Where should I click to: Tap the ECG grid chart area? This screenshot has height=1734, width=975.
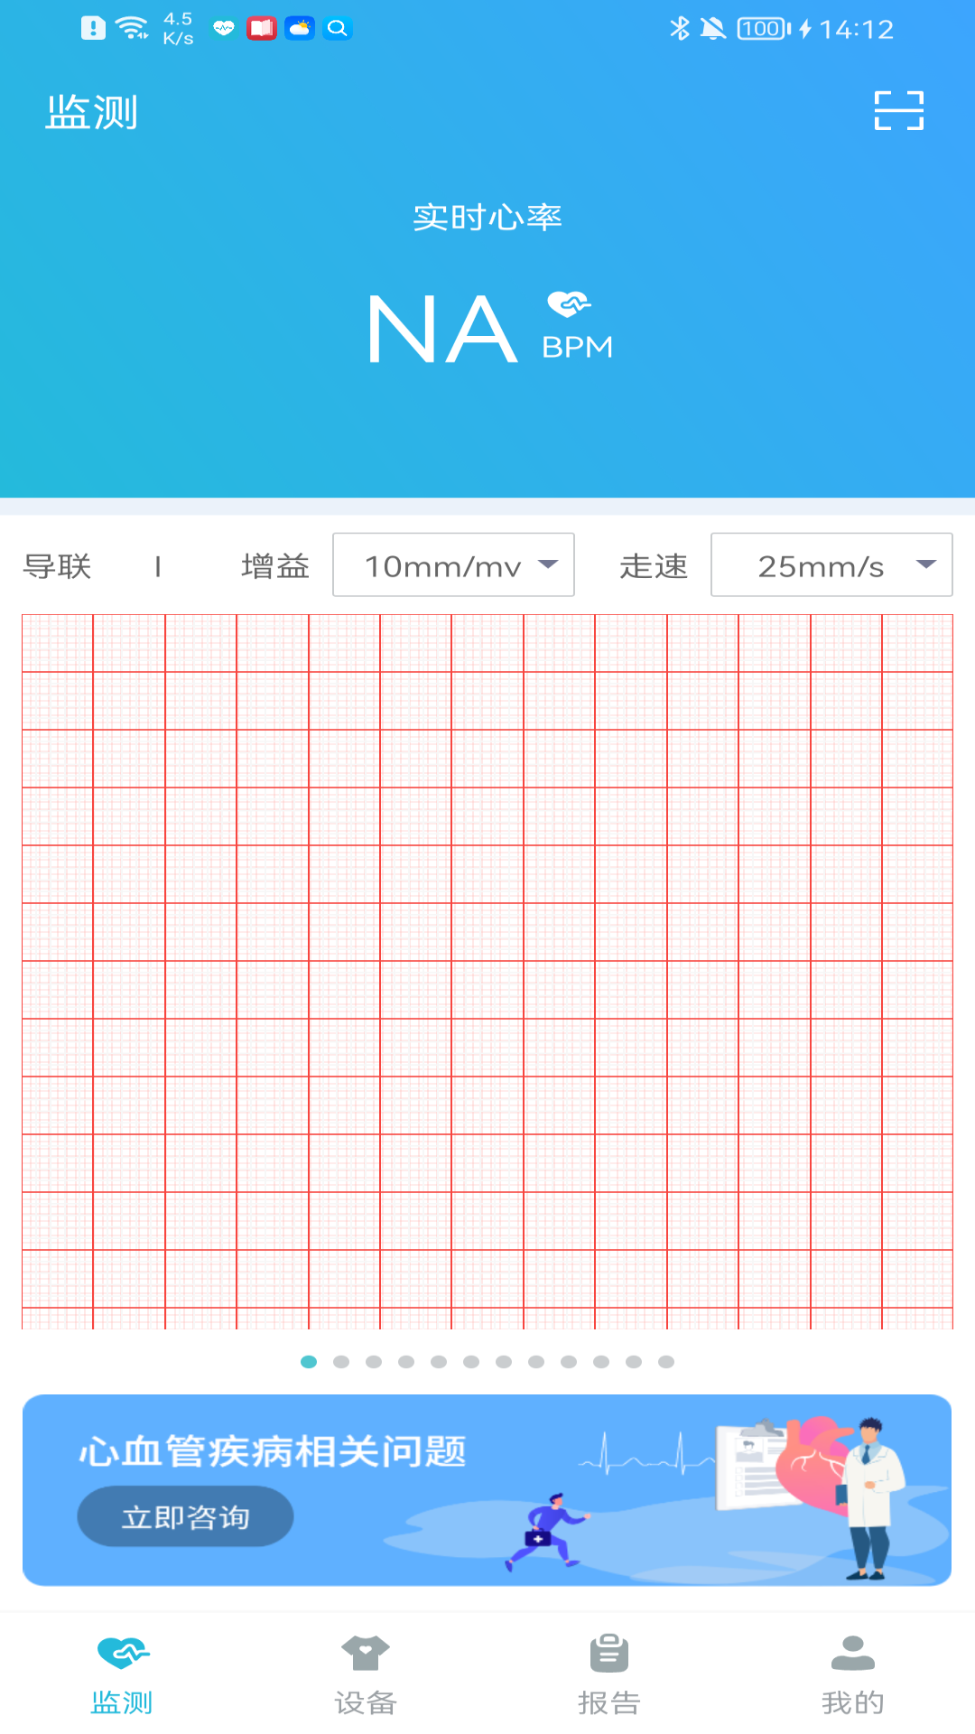pyautogui.click(x=487, y=971)
